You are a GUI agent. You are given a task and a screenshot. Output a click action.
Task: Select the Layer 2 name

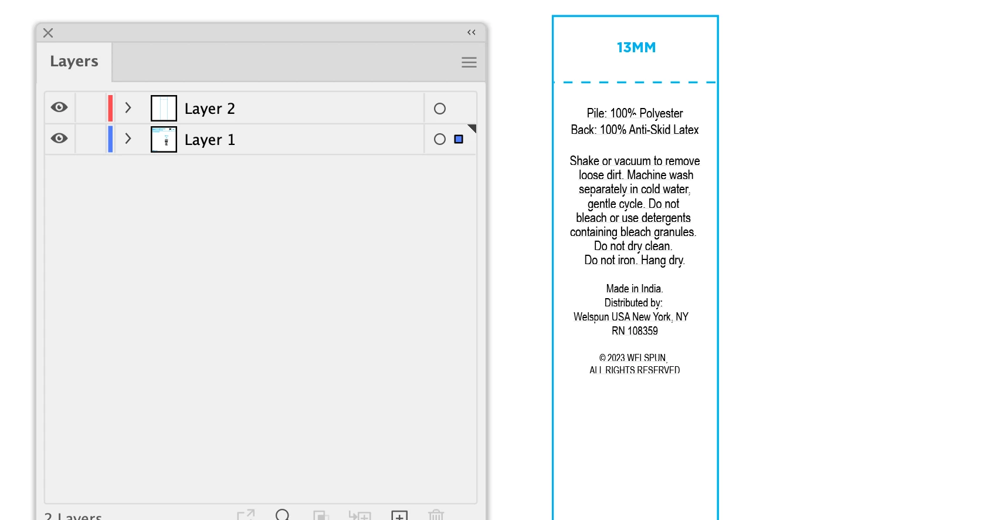[210, 109]
